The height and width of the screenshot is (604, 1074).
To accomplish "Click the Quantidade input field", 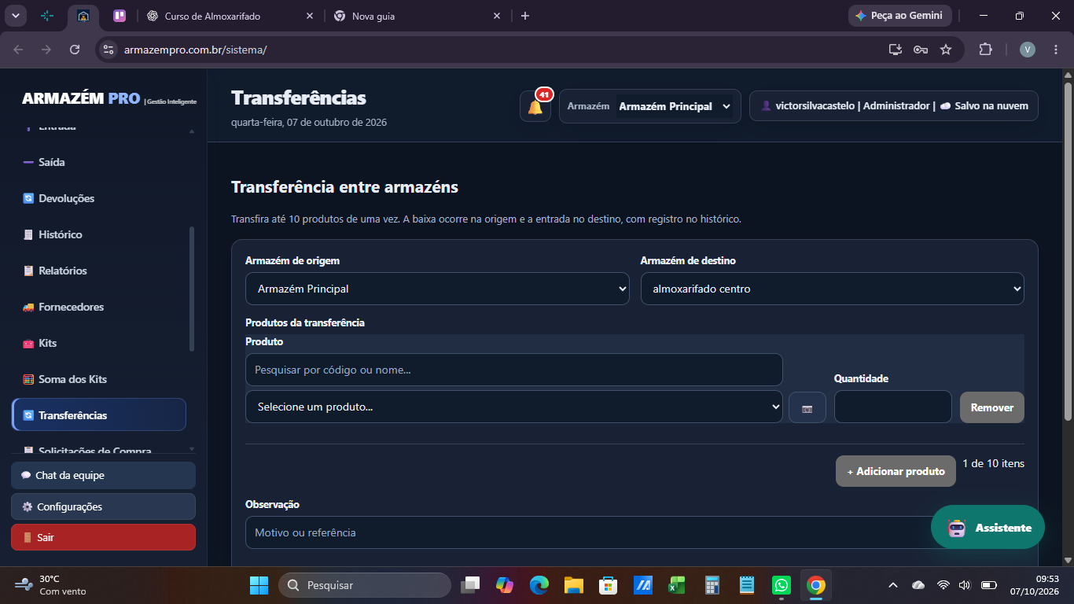I will [893, 407].
